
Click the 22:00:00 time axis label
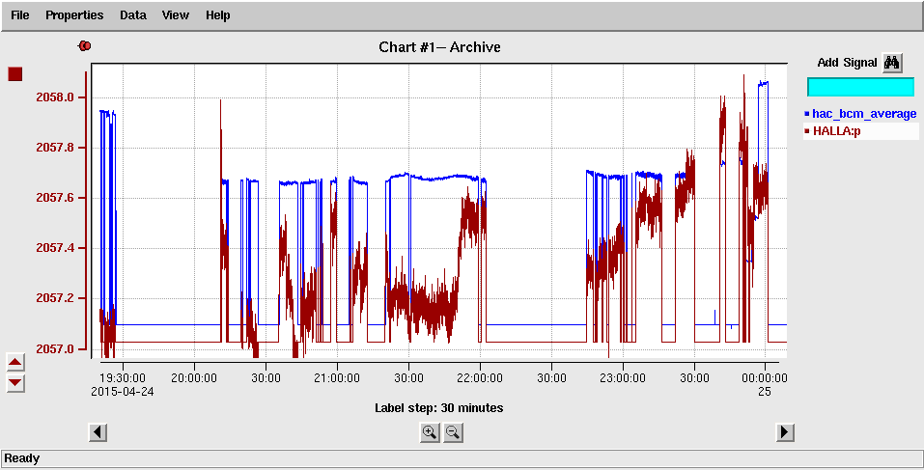point(479,376)
